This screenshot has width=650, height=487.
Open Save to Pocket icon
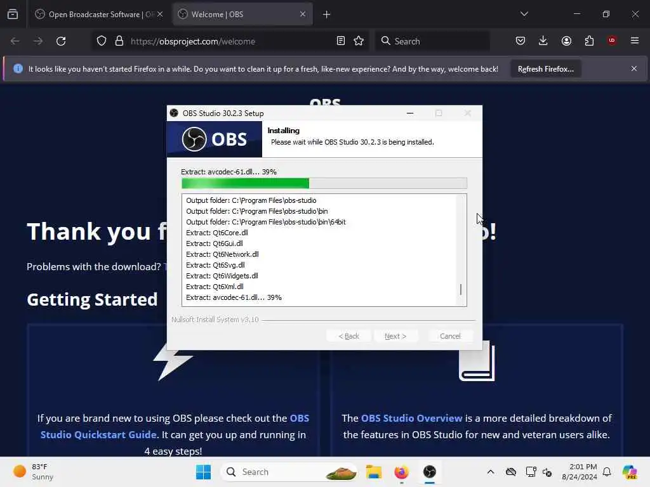[x=521, y=41]
